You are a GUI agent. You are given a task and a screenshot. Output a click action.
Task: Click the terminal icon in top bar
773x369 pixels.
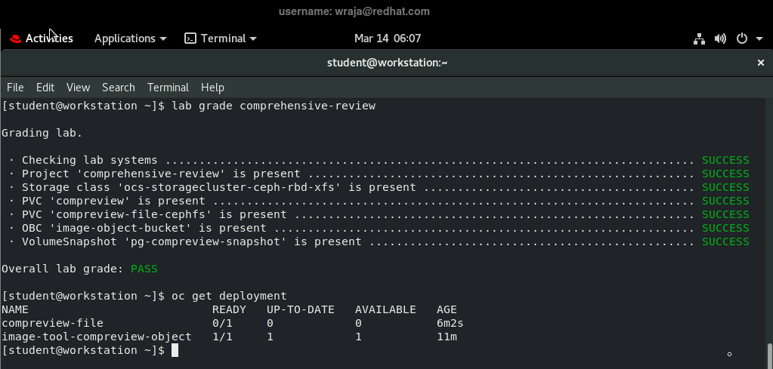pyautogui.click(x=190, y=38)
